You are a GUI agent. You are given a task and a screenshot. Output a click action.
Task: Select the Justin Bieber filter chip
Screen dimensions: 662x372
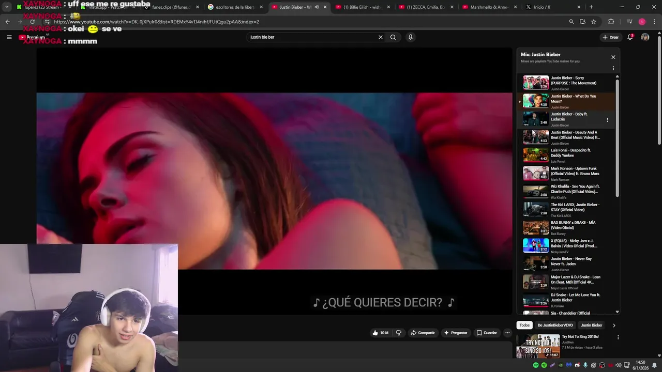pos(591,326)
